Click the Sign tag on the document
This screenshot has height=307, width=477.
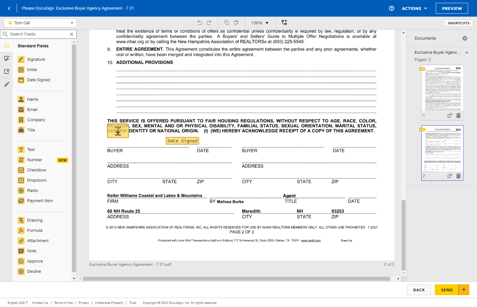(118, 131)
